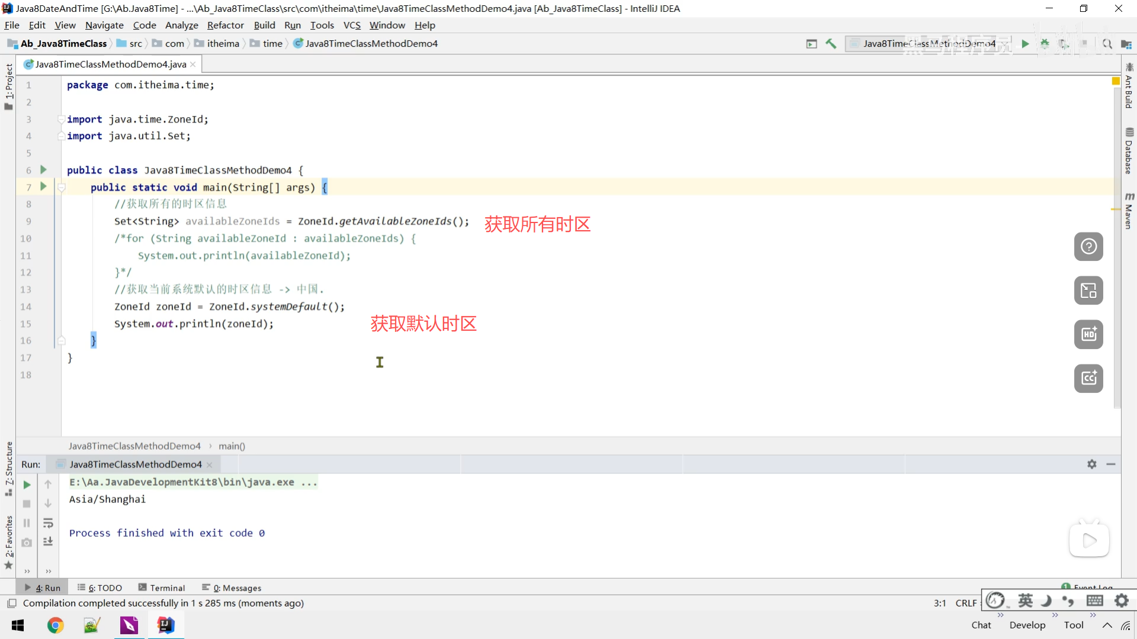Switch to the Terminal tab
Screen dimensions: 1137x639
(162, 588)
